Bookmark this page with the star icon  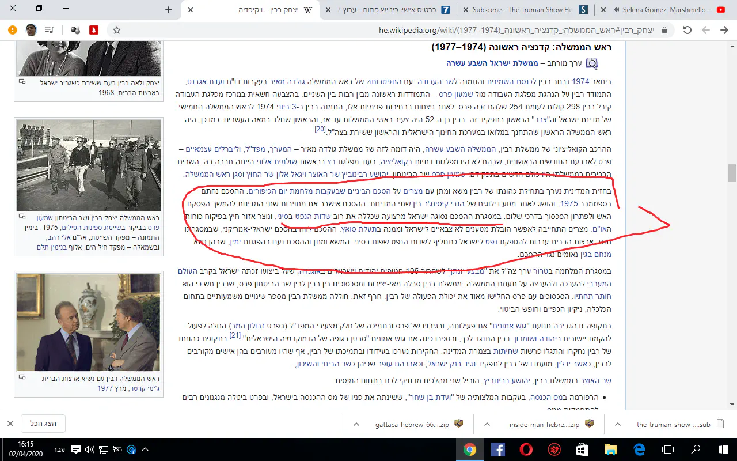(x=117, y=30)
